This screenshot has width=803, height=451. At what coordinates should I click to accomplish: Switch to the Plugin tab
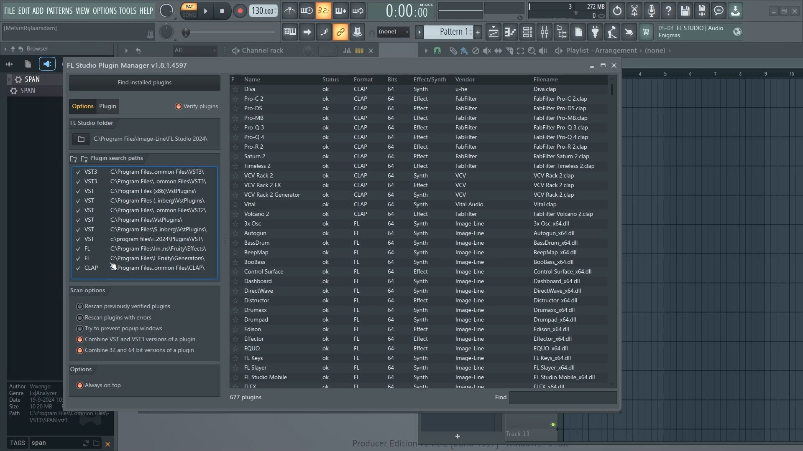pos(107,106)
